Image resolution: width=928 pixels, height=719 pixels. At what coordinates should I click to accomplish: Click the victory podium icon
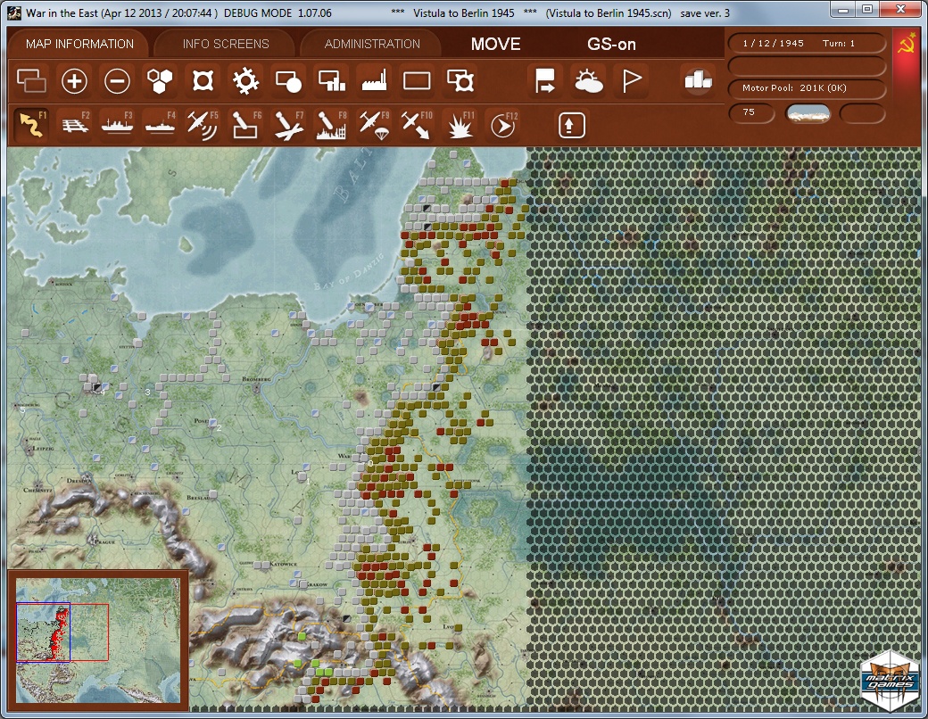click(x=697, y=81)
